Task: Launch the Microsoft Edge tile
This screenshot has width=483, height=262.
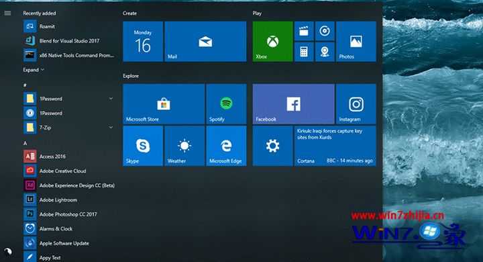Action: point(226,146)
